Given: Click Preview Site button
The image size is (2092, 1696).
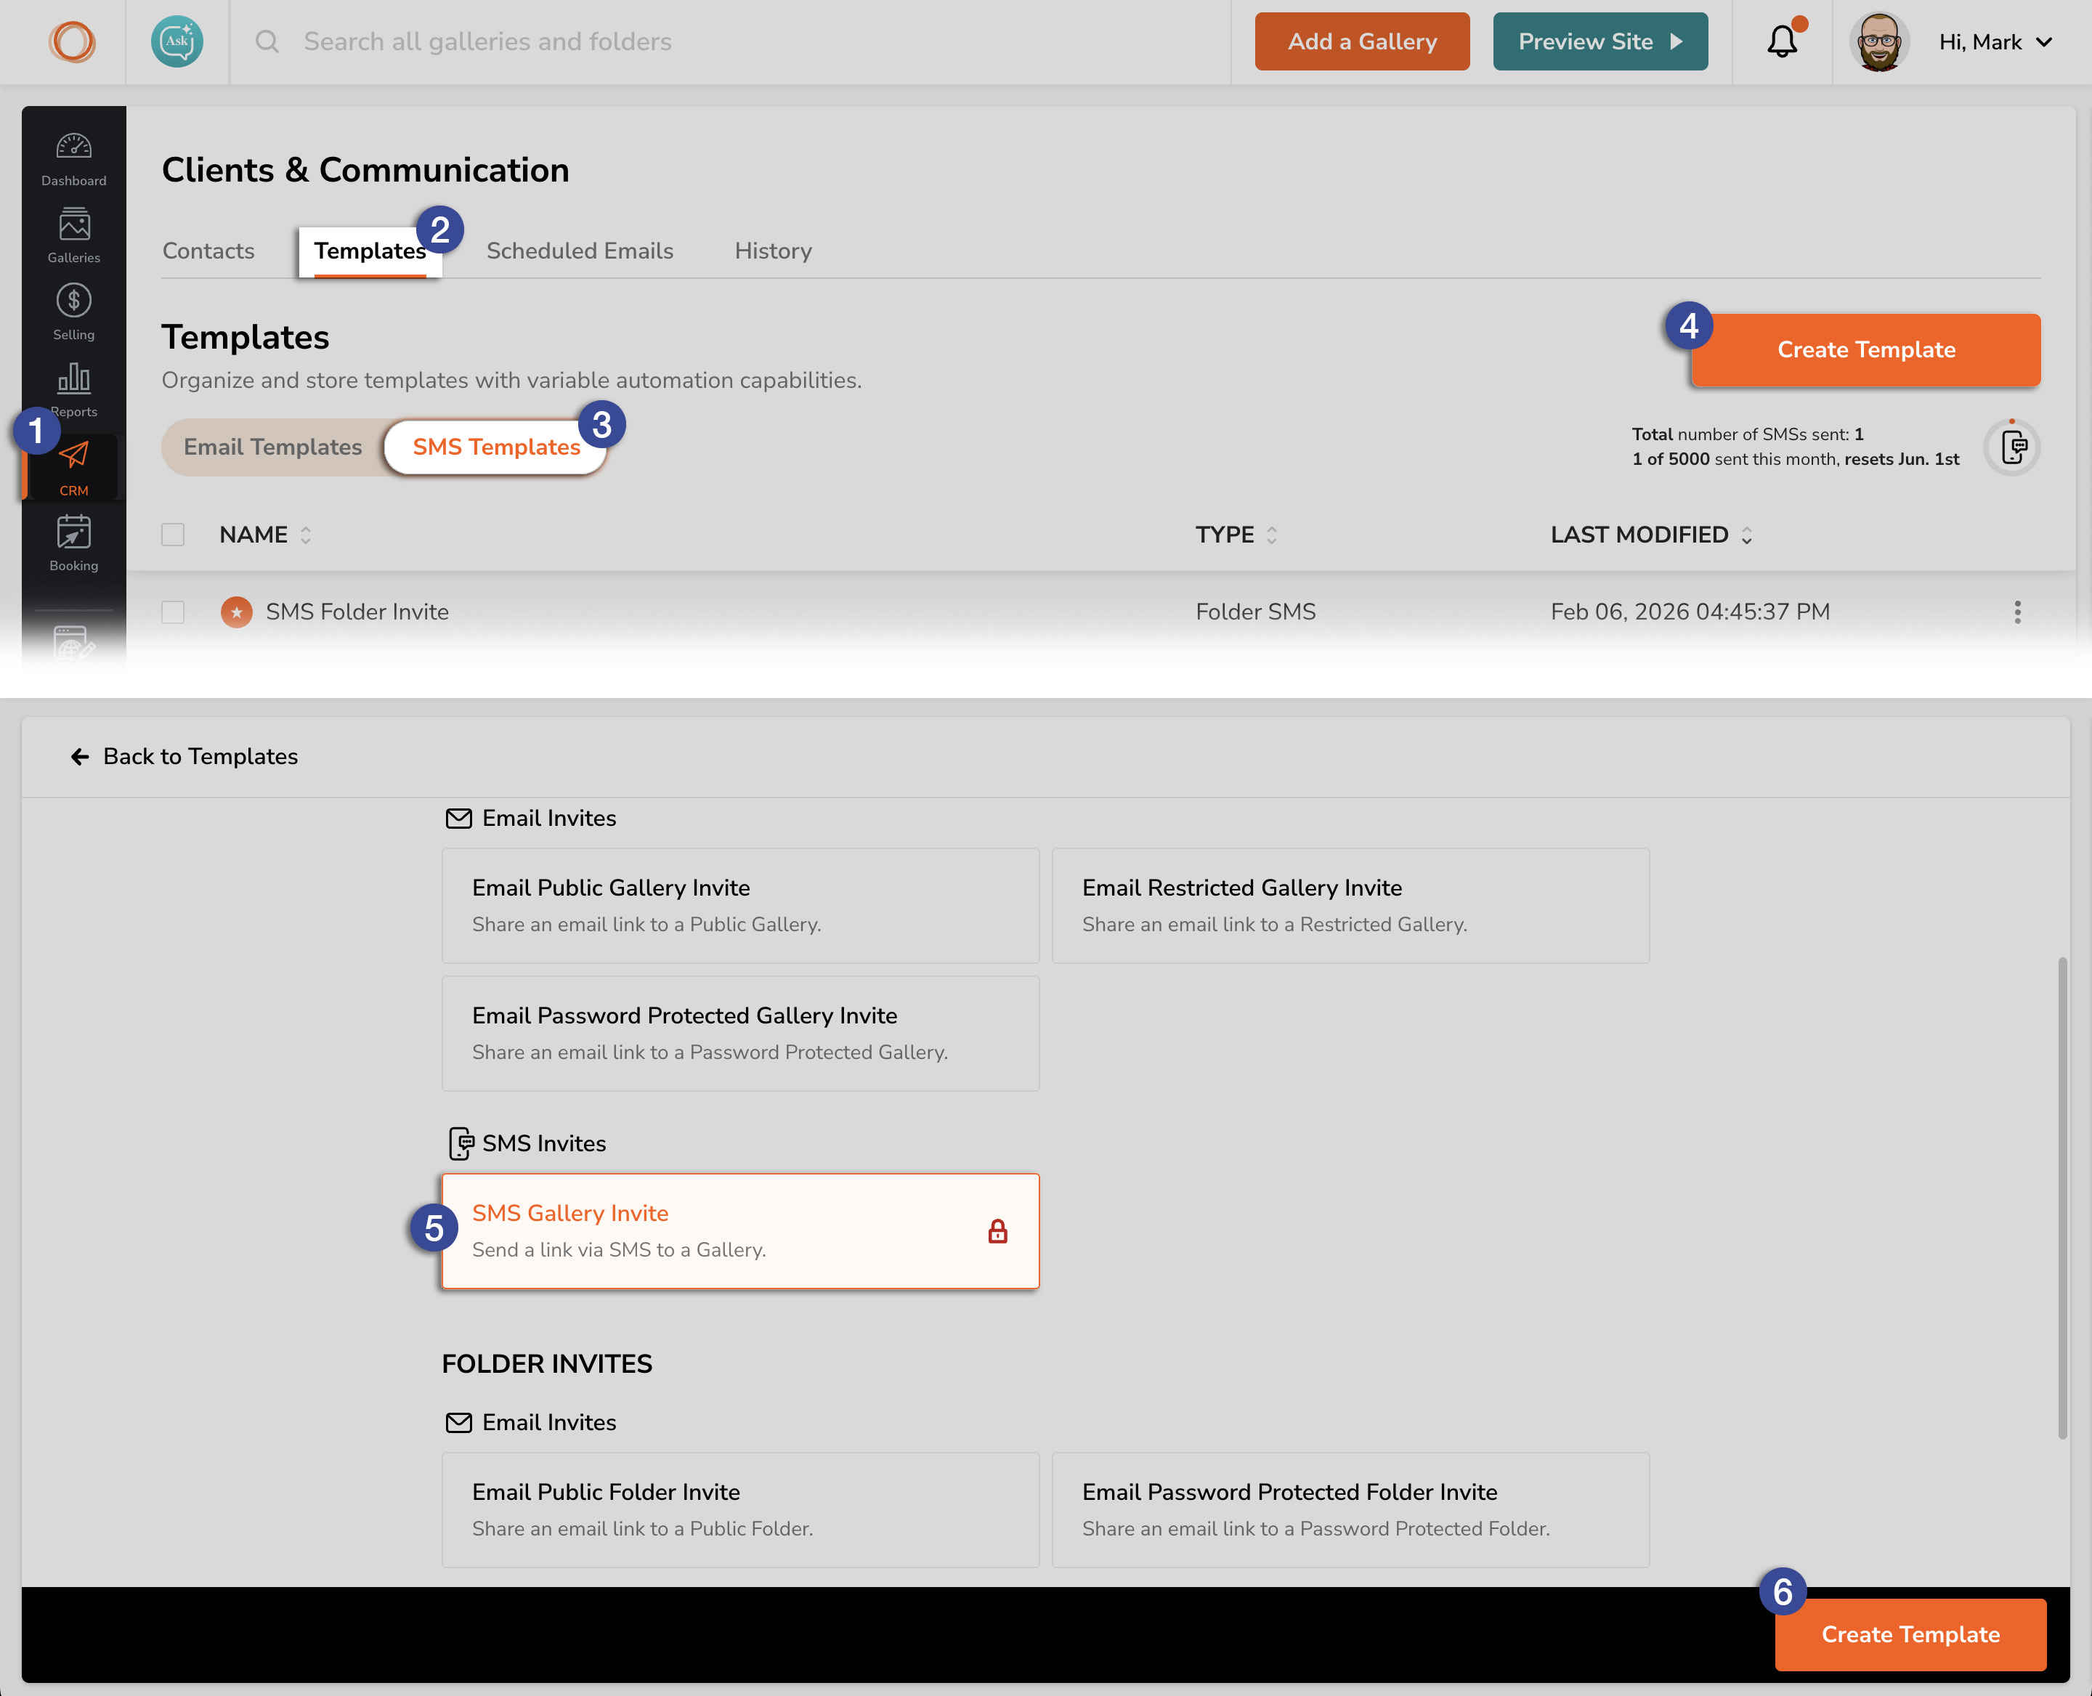Looking at the screenshot, I should point(1600,42).
